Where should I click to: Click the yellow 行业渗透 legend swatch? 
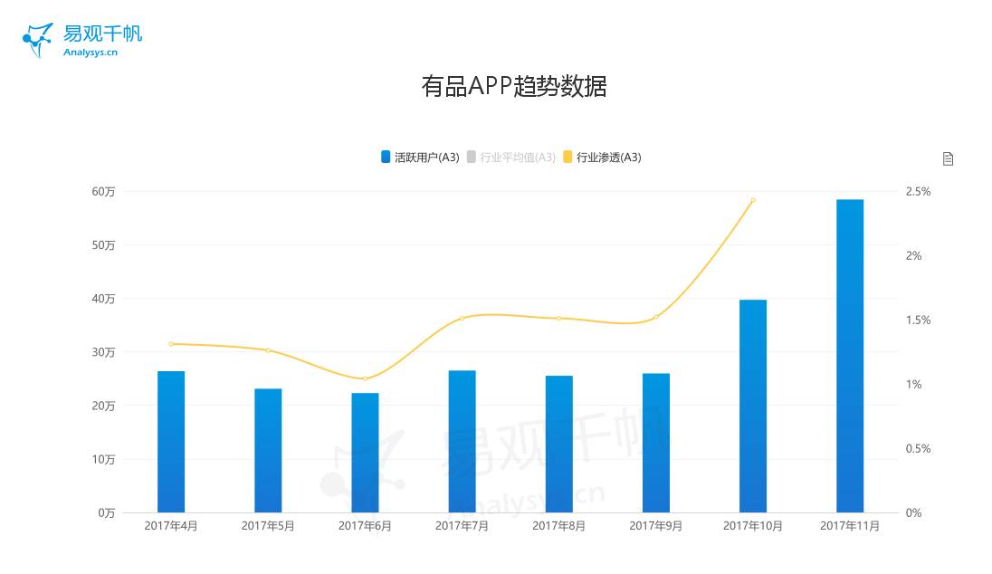(x=568, y=157)
